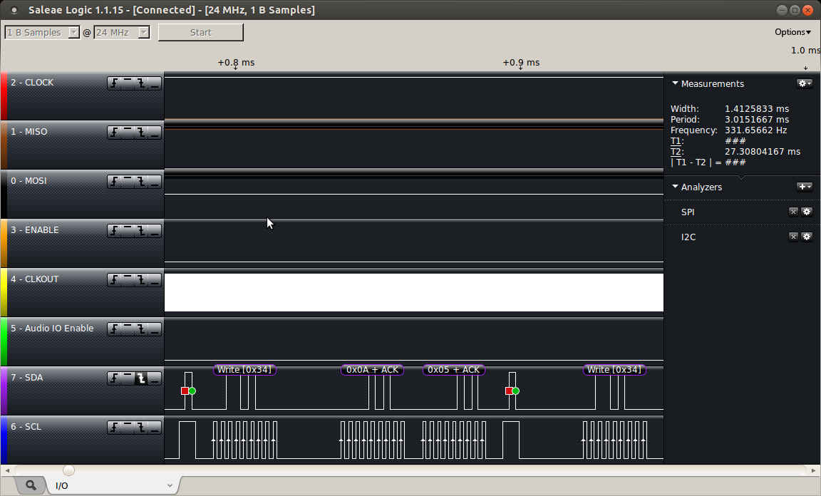Viewport: 821px width, 496px height.
Task: Open the Options menu
Action: click(x=792, y=32)
